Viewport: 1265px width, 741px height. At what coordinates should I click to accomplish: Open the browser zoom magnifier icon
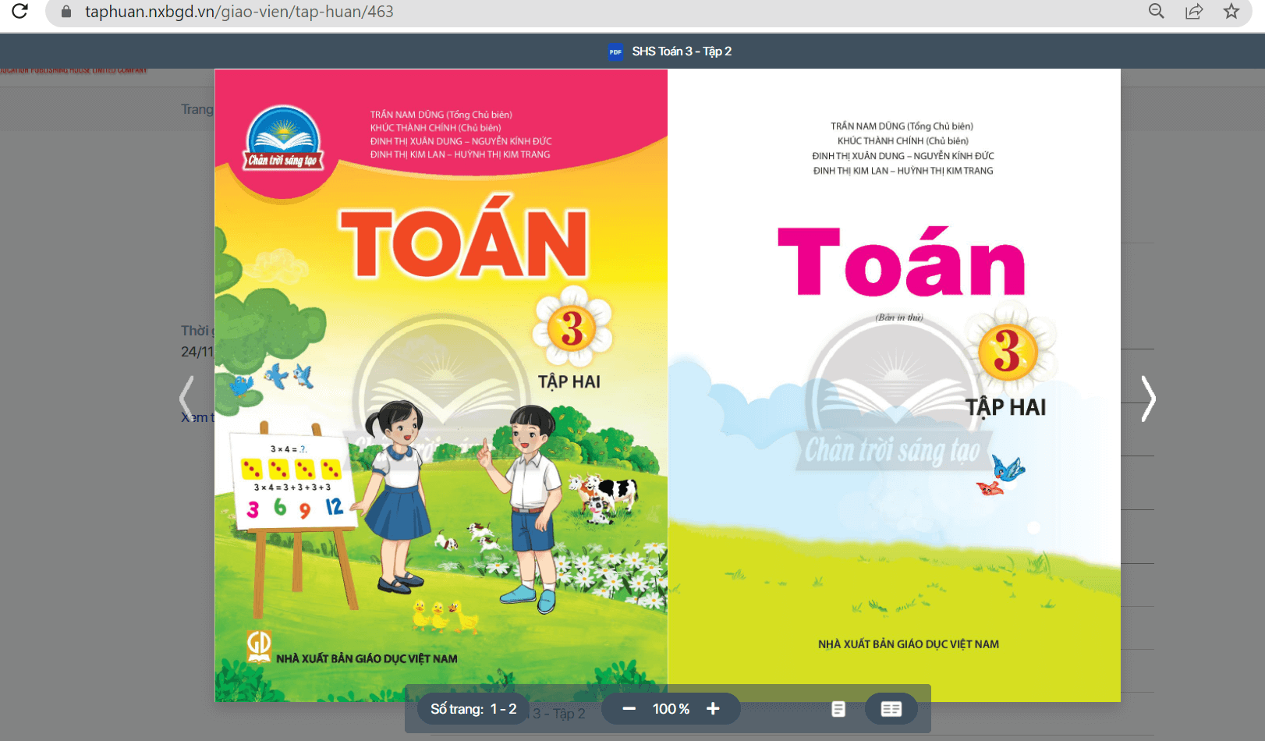pos(1157,11)
